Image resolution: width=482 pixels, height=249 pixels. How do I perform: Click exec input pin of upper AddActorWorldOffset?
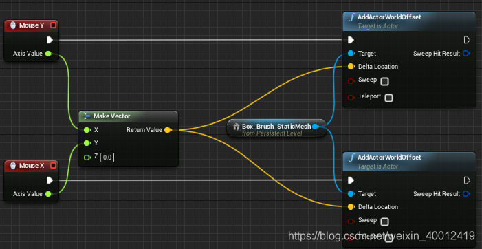[351, 40]
